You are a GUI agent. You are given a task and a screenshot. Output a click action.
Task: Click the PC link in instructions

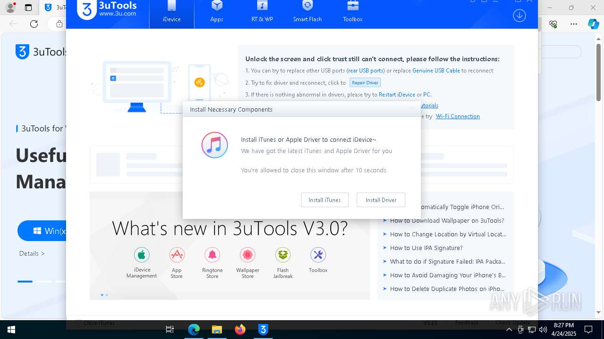click(427, 95)
